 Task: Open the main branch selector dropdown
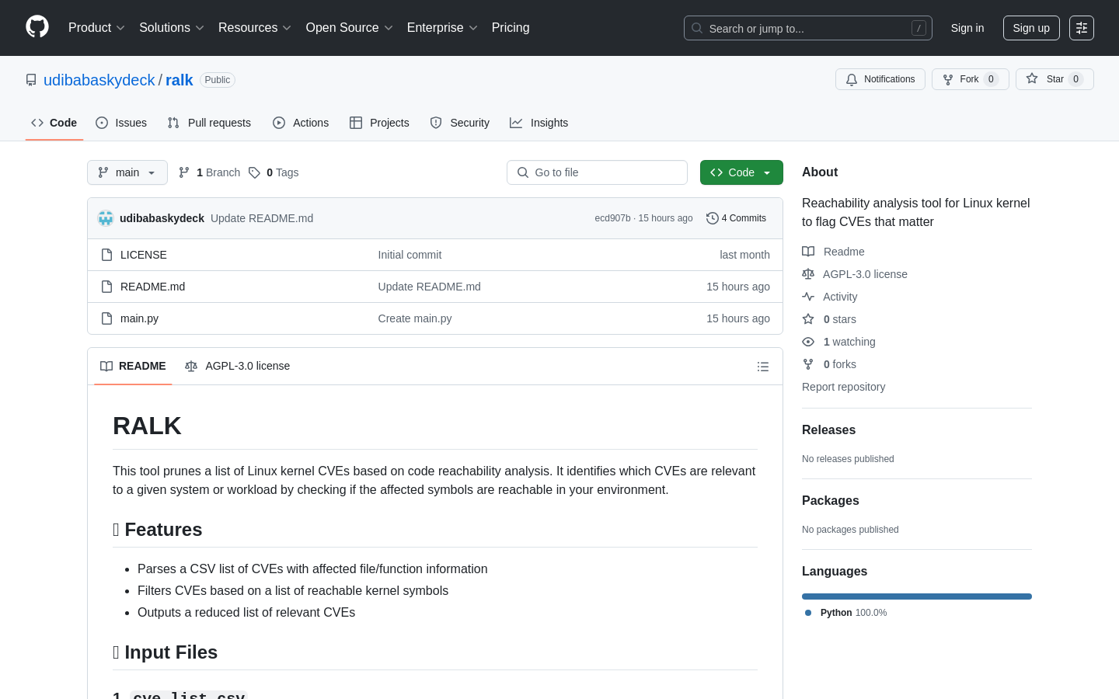[x=127, y=172]
